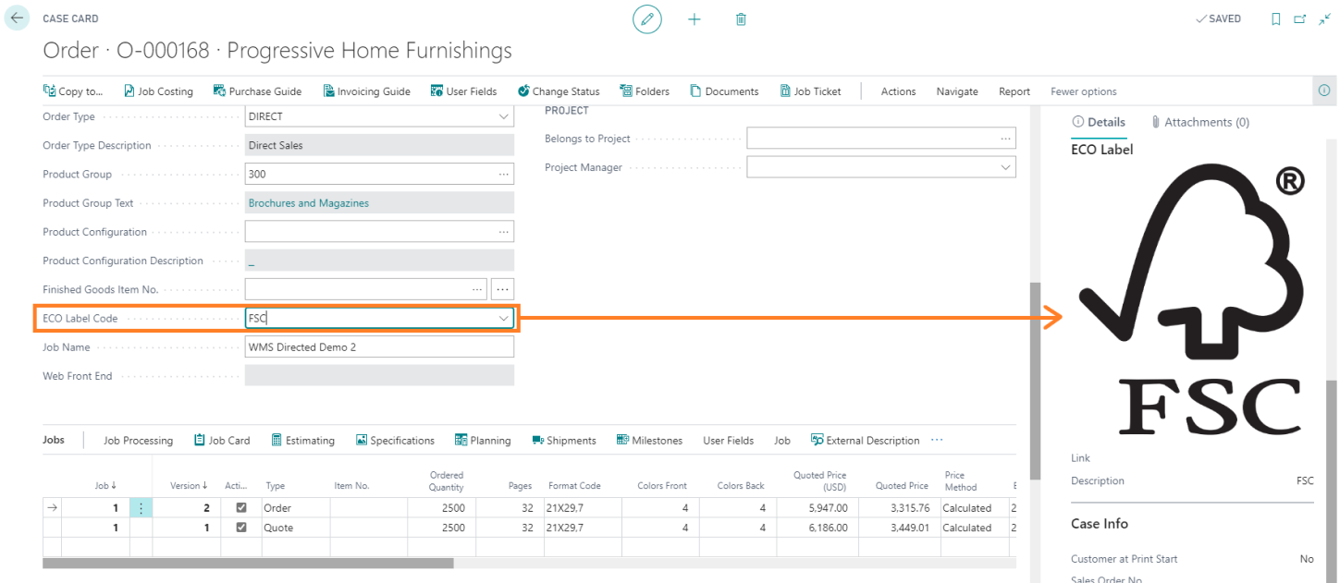This screenshot has width=1340, height=583.
Task: Open lookup inside Finished Goods Item No. field
Action: tap(478, 289)
